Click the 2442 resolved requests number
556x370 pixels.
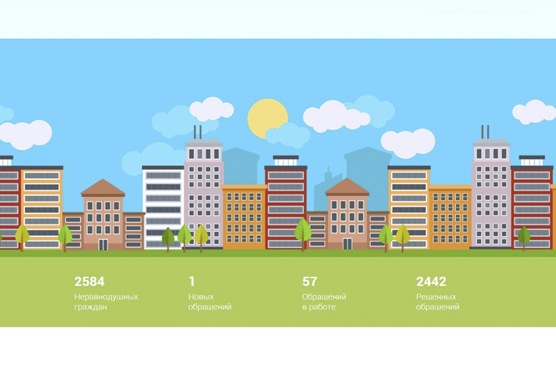pyautogui.click(x=431, y=281)
